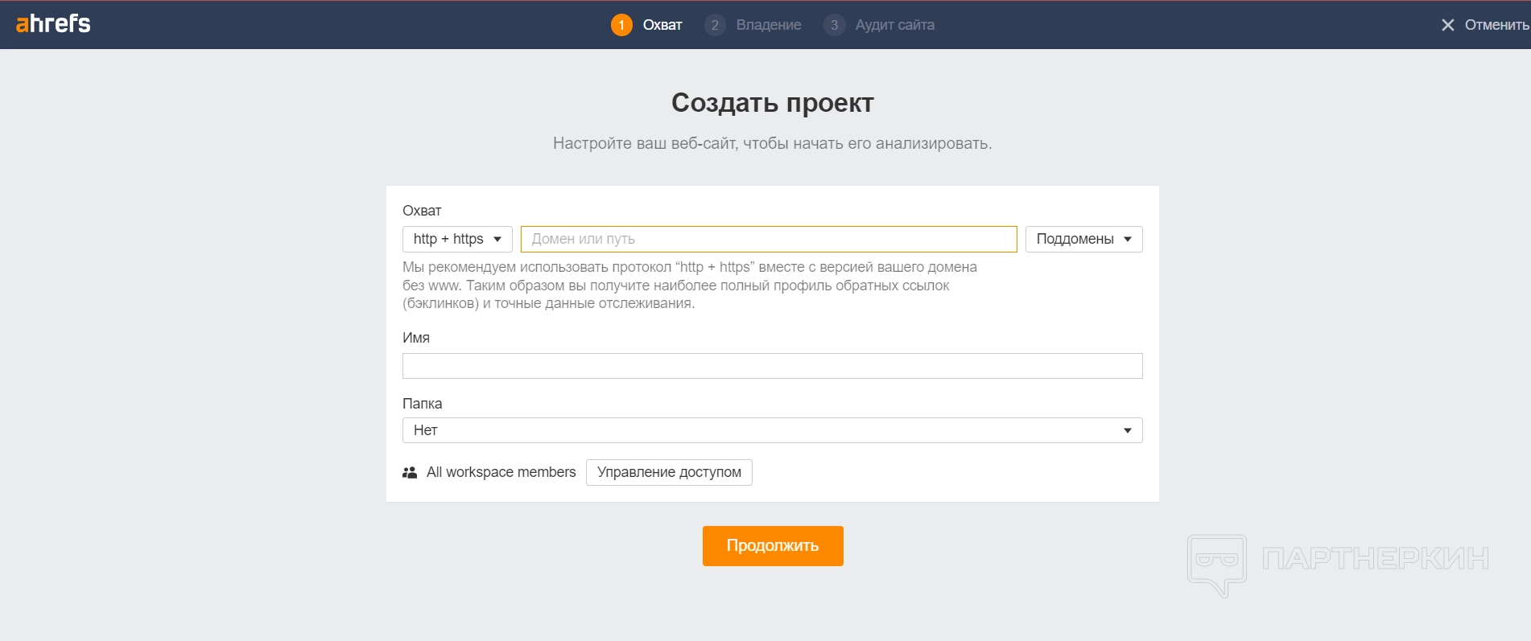Go to the Охват step label
The image size is (1531, 641).
[x=662, y=25]
